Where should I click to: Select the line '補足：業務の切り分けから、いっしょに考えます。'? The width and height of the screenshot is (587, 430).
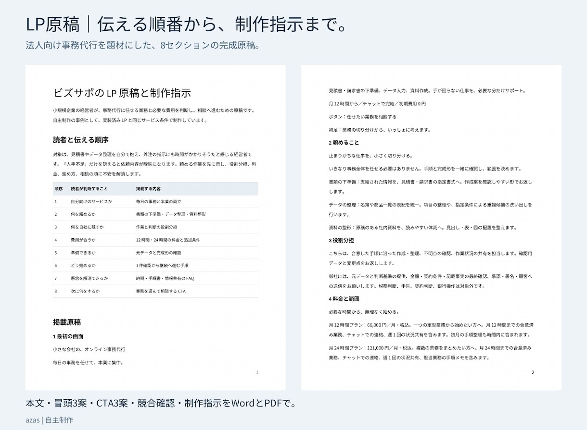(380, 130)
